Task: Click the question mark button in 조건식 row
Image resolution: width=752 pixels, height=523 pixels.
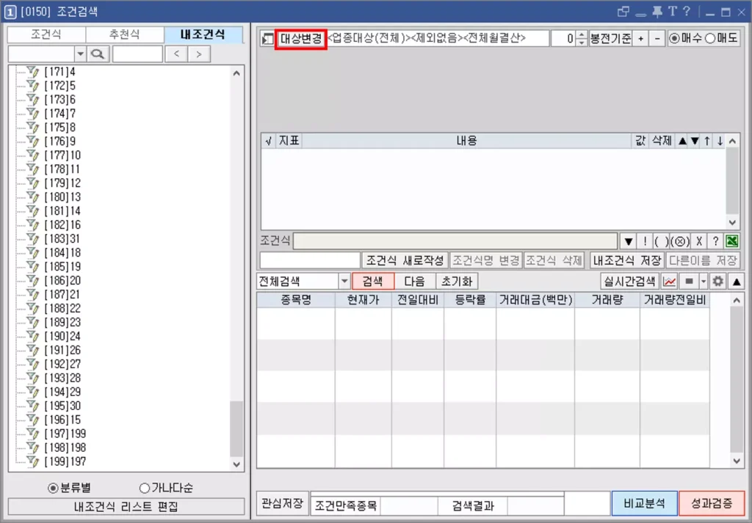Action: 715,241
